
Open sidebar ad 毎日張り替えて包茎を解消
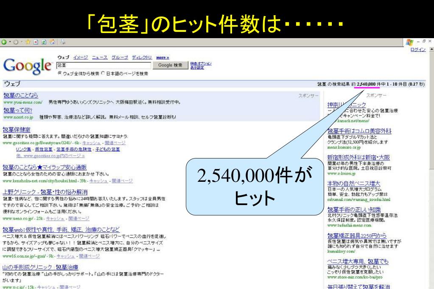pyautogui.click(x=358, y=286)
